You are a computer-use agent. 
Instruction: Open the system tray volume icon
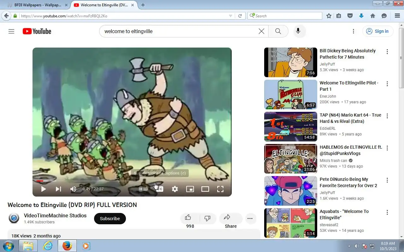click(357, 246)
